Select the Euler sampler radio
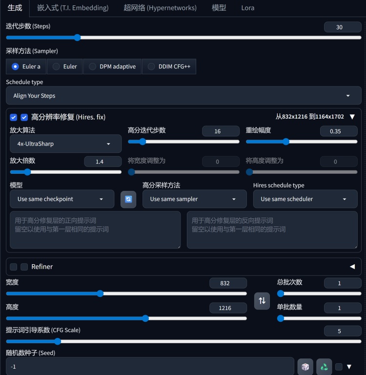This screenshot has height=375, width=366. [x=65, y=66]
